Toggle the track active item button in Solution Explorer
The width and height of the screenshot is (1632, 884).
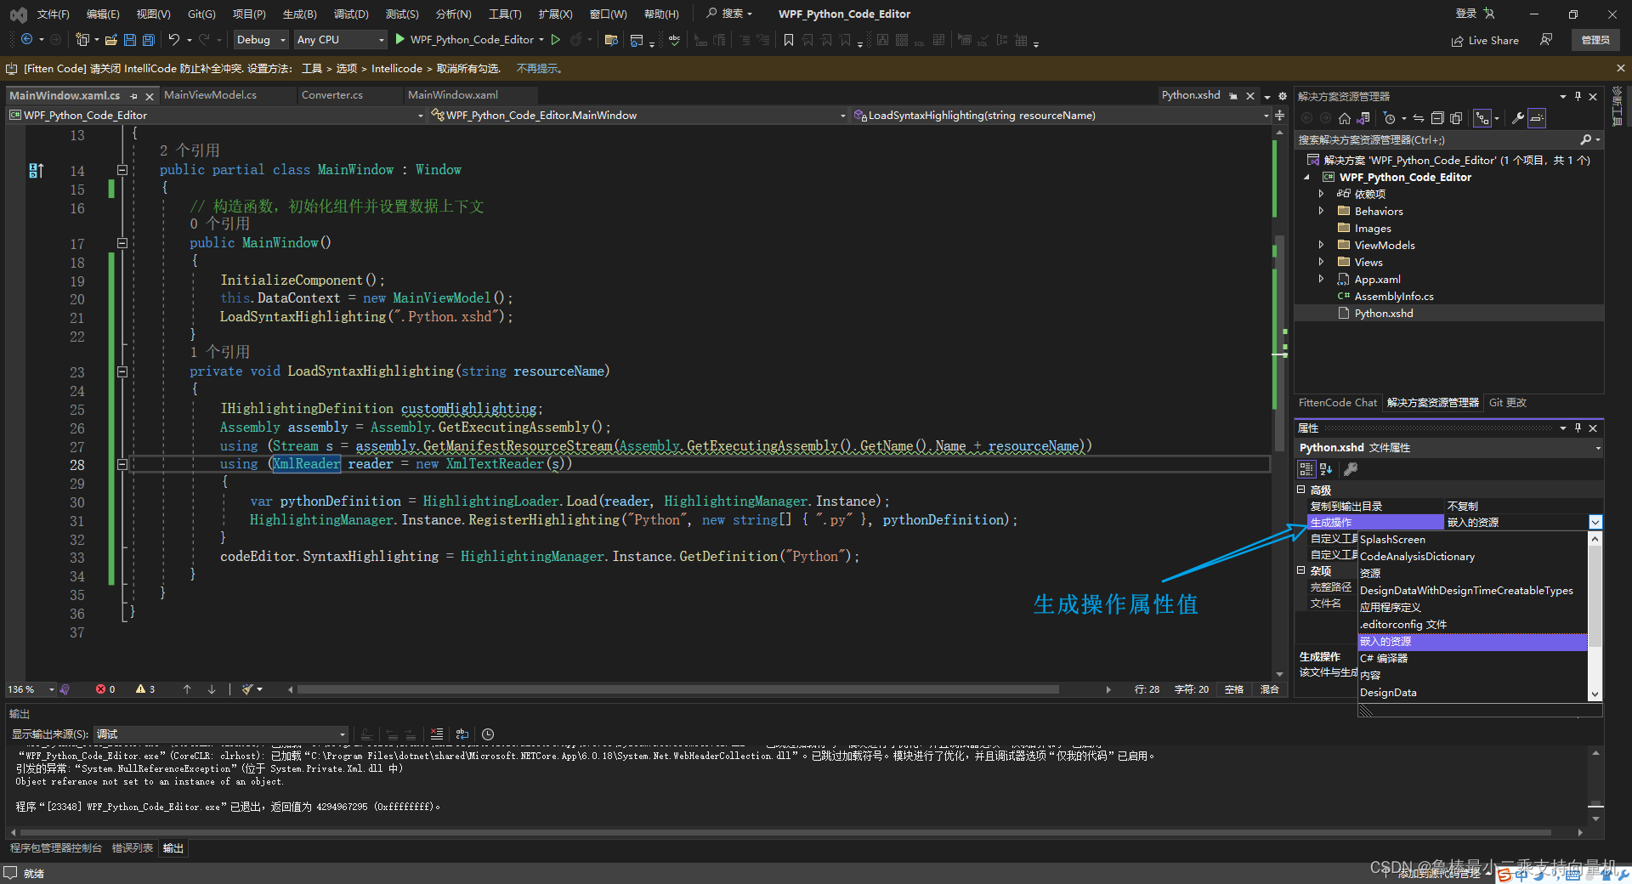tap(1482, 118)
